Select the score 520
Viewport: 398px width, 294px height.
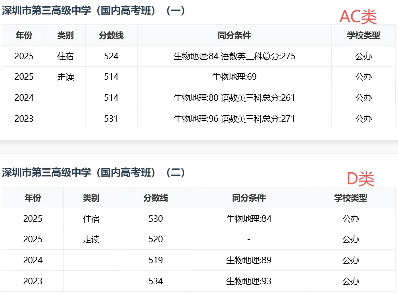(x=156, y=239)
